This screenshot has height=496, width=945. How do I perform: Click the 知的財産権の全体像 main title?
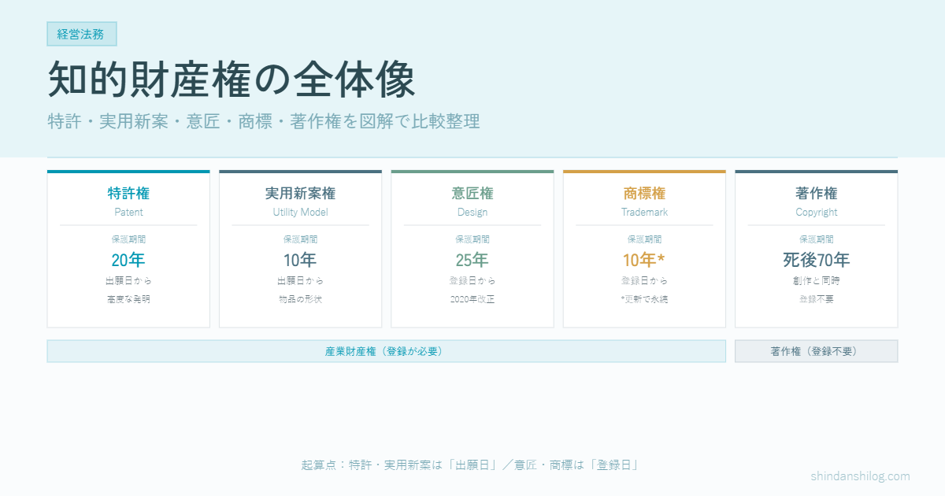[x=231, y=80]
